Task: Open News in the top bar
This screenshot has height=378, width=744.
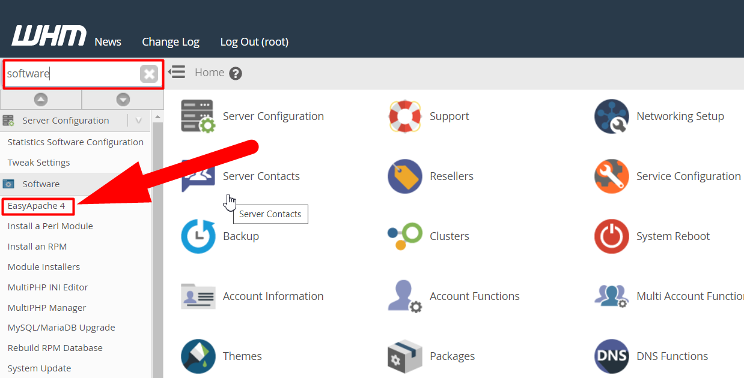Action: [108, 42]
